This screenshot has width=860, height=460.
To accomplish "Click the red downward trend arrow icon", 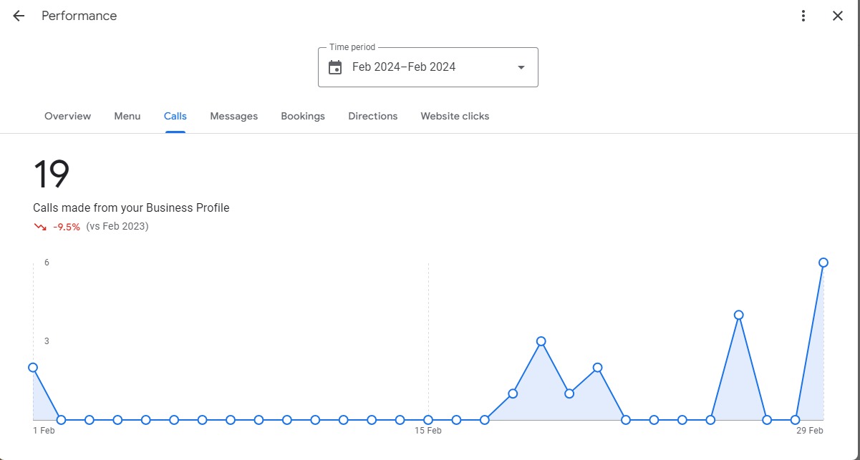I will [x=40, y=227].
